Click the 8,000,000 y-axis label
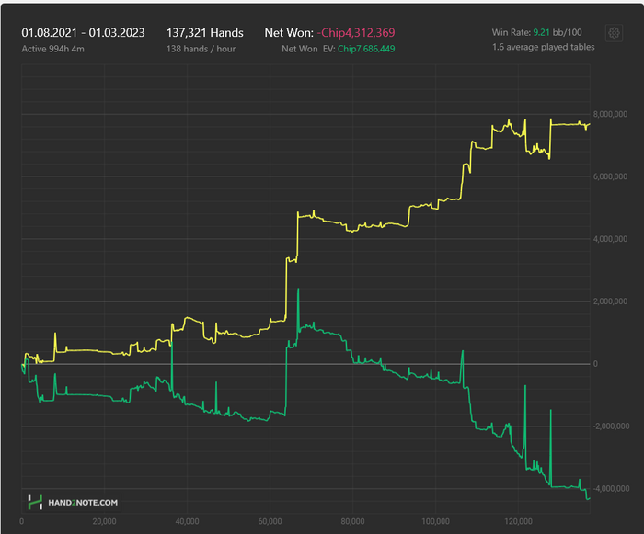 tap(610, 114)
